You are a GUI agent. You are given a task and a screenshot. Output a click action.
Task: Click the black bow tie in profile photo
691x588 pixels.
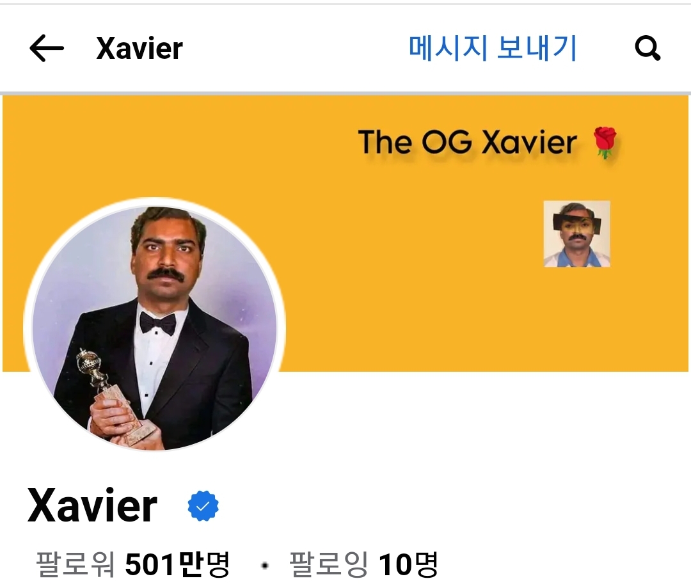(157, 324)
